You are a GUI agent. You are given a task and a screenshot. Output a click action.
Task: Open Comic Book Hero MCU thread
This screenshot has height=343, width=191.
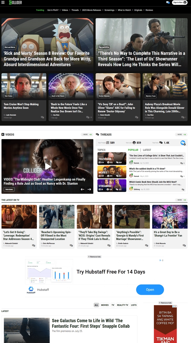pyautogui.click(x=153, y=182)
